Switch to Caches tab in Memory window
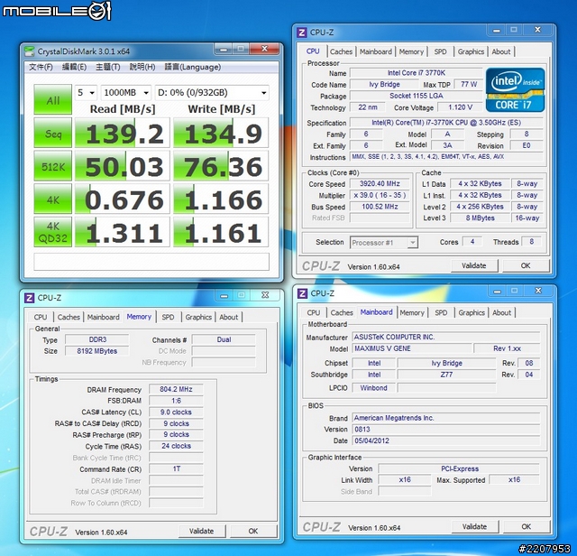Image resolution: width=577 pixels, height=556 pixels. point(69,317)
